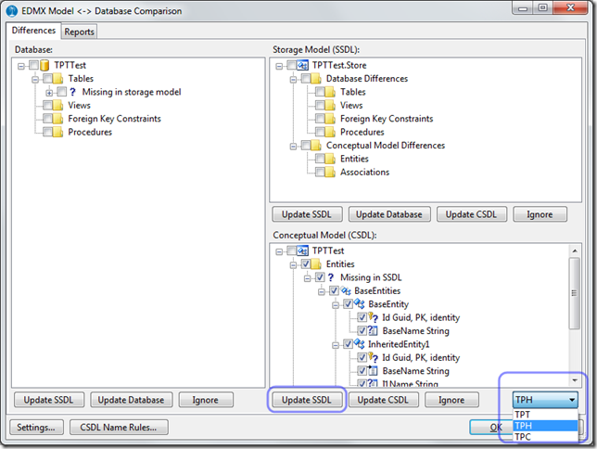Click the BaseEntities entity set icon
This screenshot has height=449, width=597.
346,291
